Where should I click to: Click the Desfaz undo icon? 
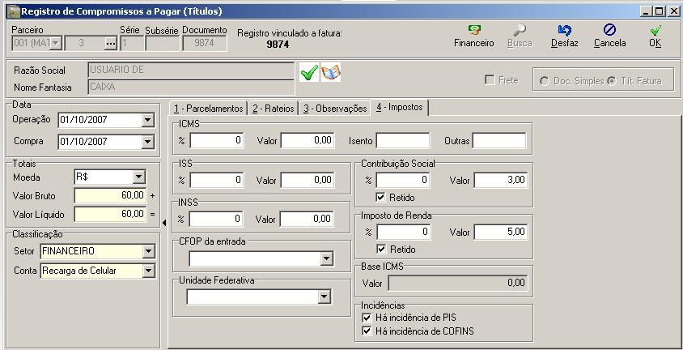(x=564, y=31)
